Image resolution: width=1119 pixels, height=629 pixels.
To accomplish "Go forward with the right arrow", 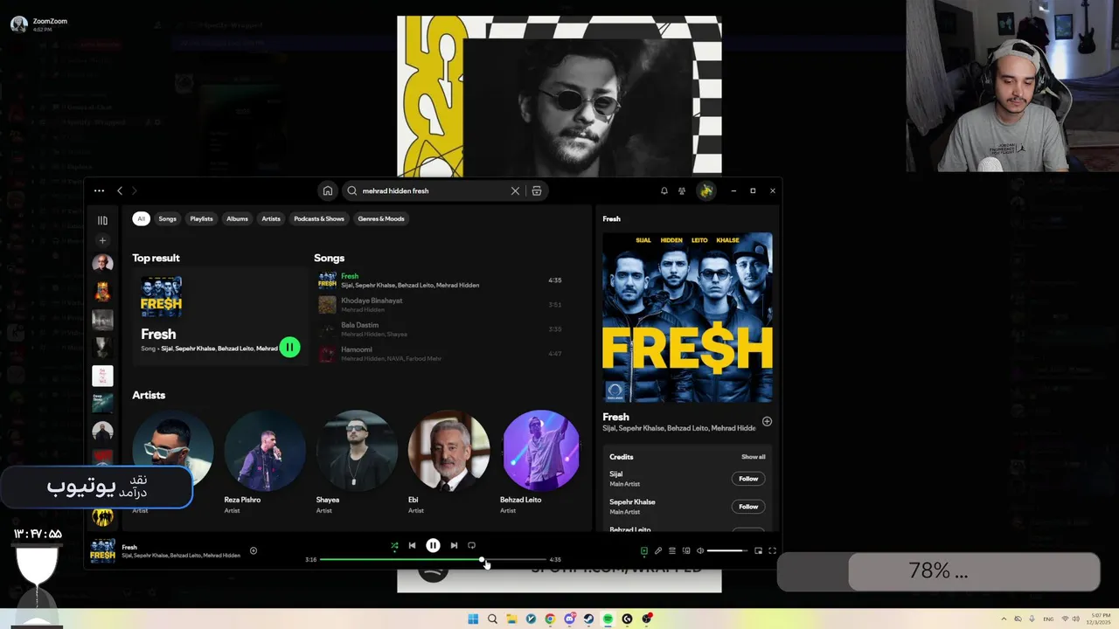I will (x=134, y=190).
